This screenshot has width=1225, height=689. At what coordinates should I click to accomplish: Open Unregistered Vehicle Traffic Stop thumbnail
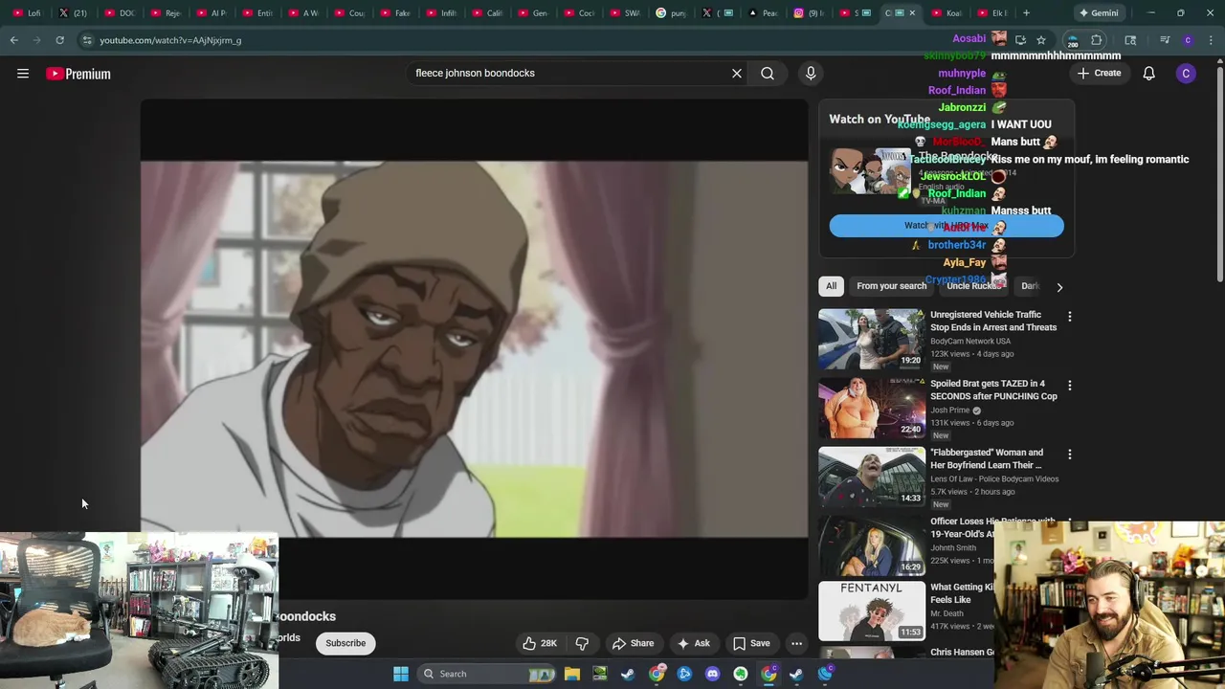872,339
